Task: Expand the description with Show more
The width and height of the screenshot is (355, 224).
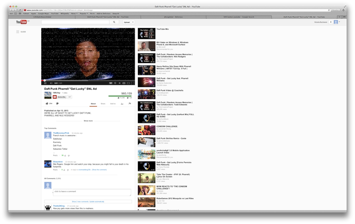Action: [x=88, y=121]
